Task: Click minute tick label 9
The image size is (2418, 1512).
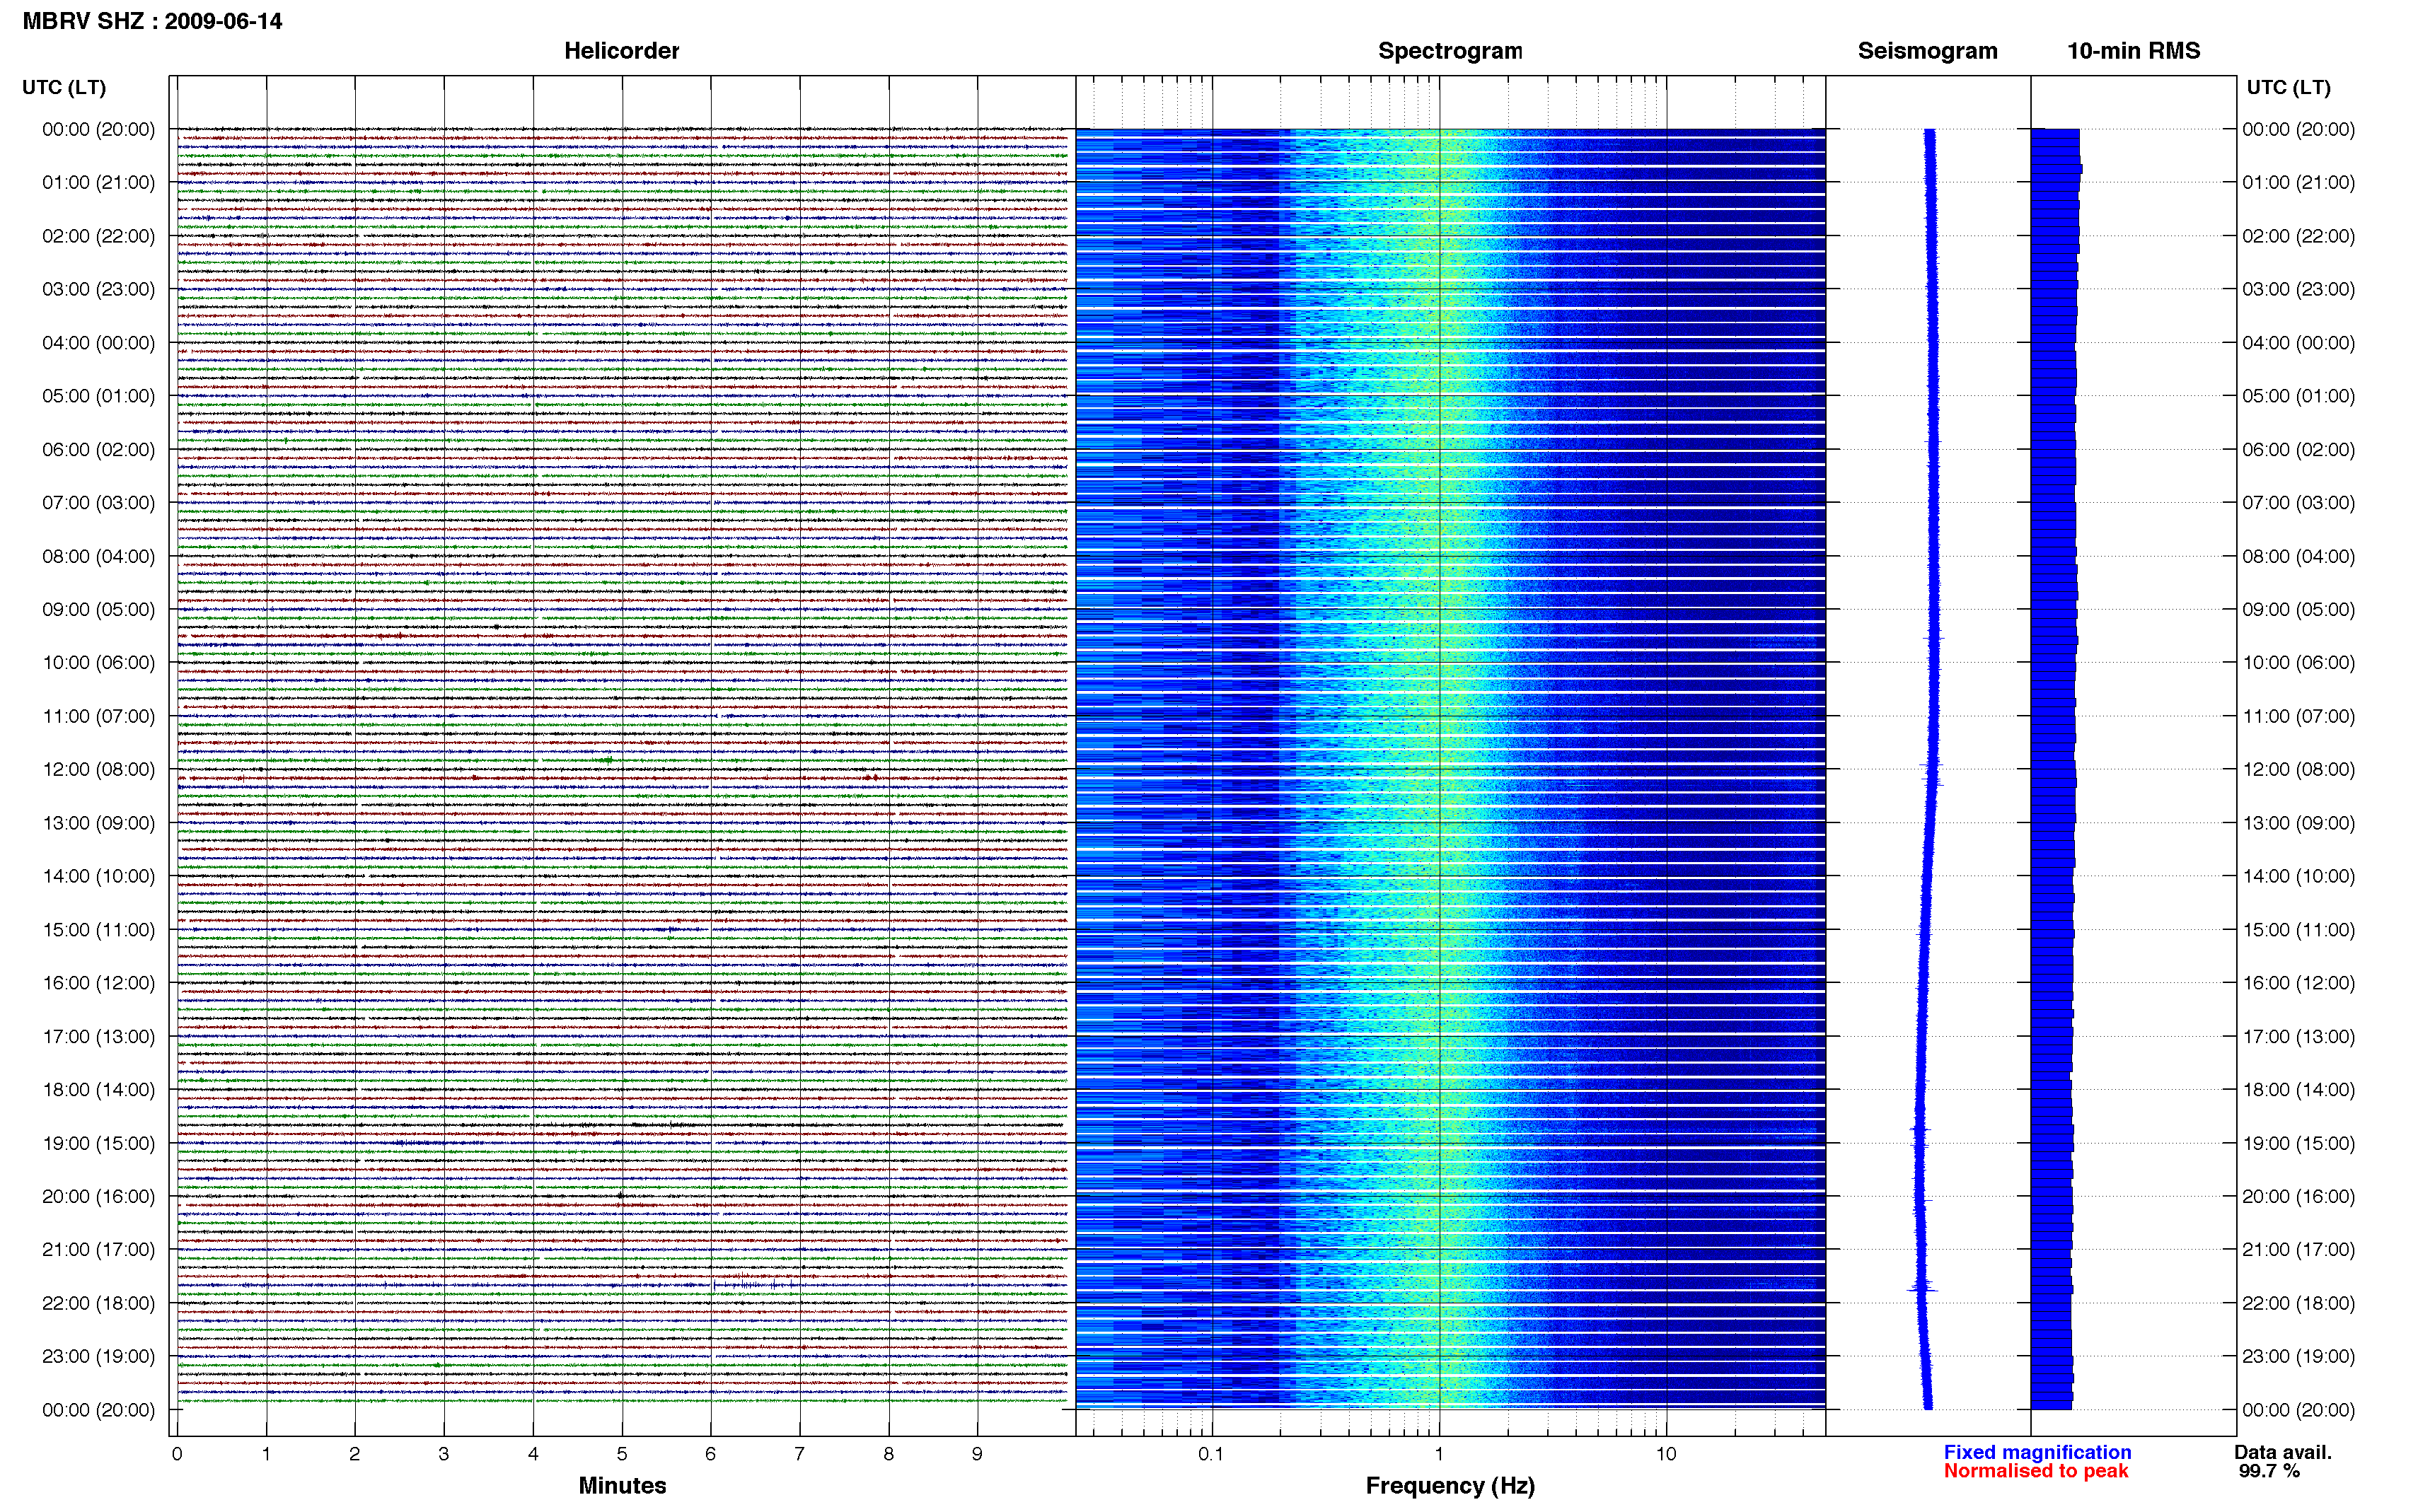Action: click(x=977, y=1454)
